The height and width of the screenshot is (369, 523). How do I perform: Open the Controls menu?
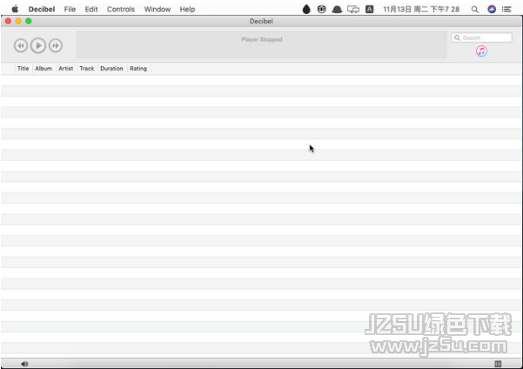pyautogui.click(x=121, y=9)
